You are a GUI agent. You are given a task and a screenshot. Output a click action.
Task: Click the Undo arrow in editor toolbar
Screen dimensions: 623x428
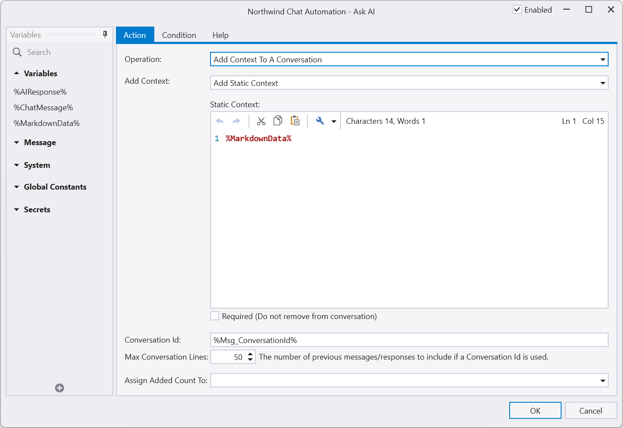pyautogui.click(x=220, y=121)
